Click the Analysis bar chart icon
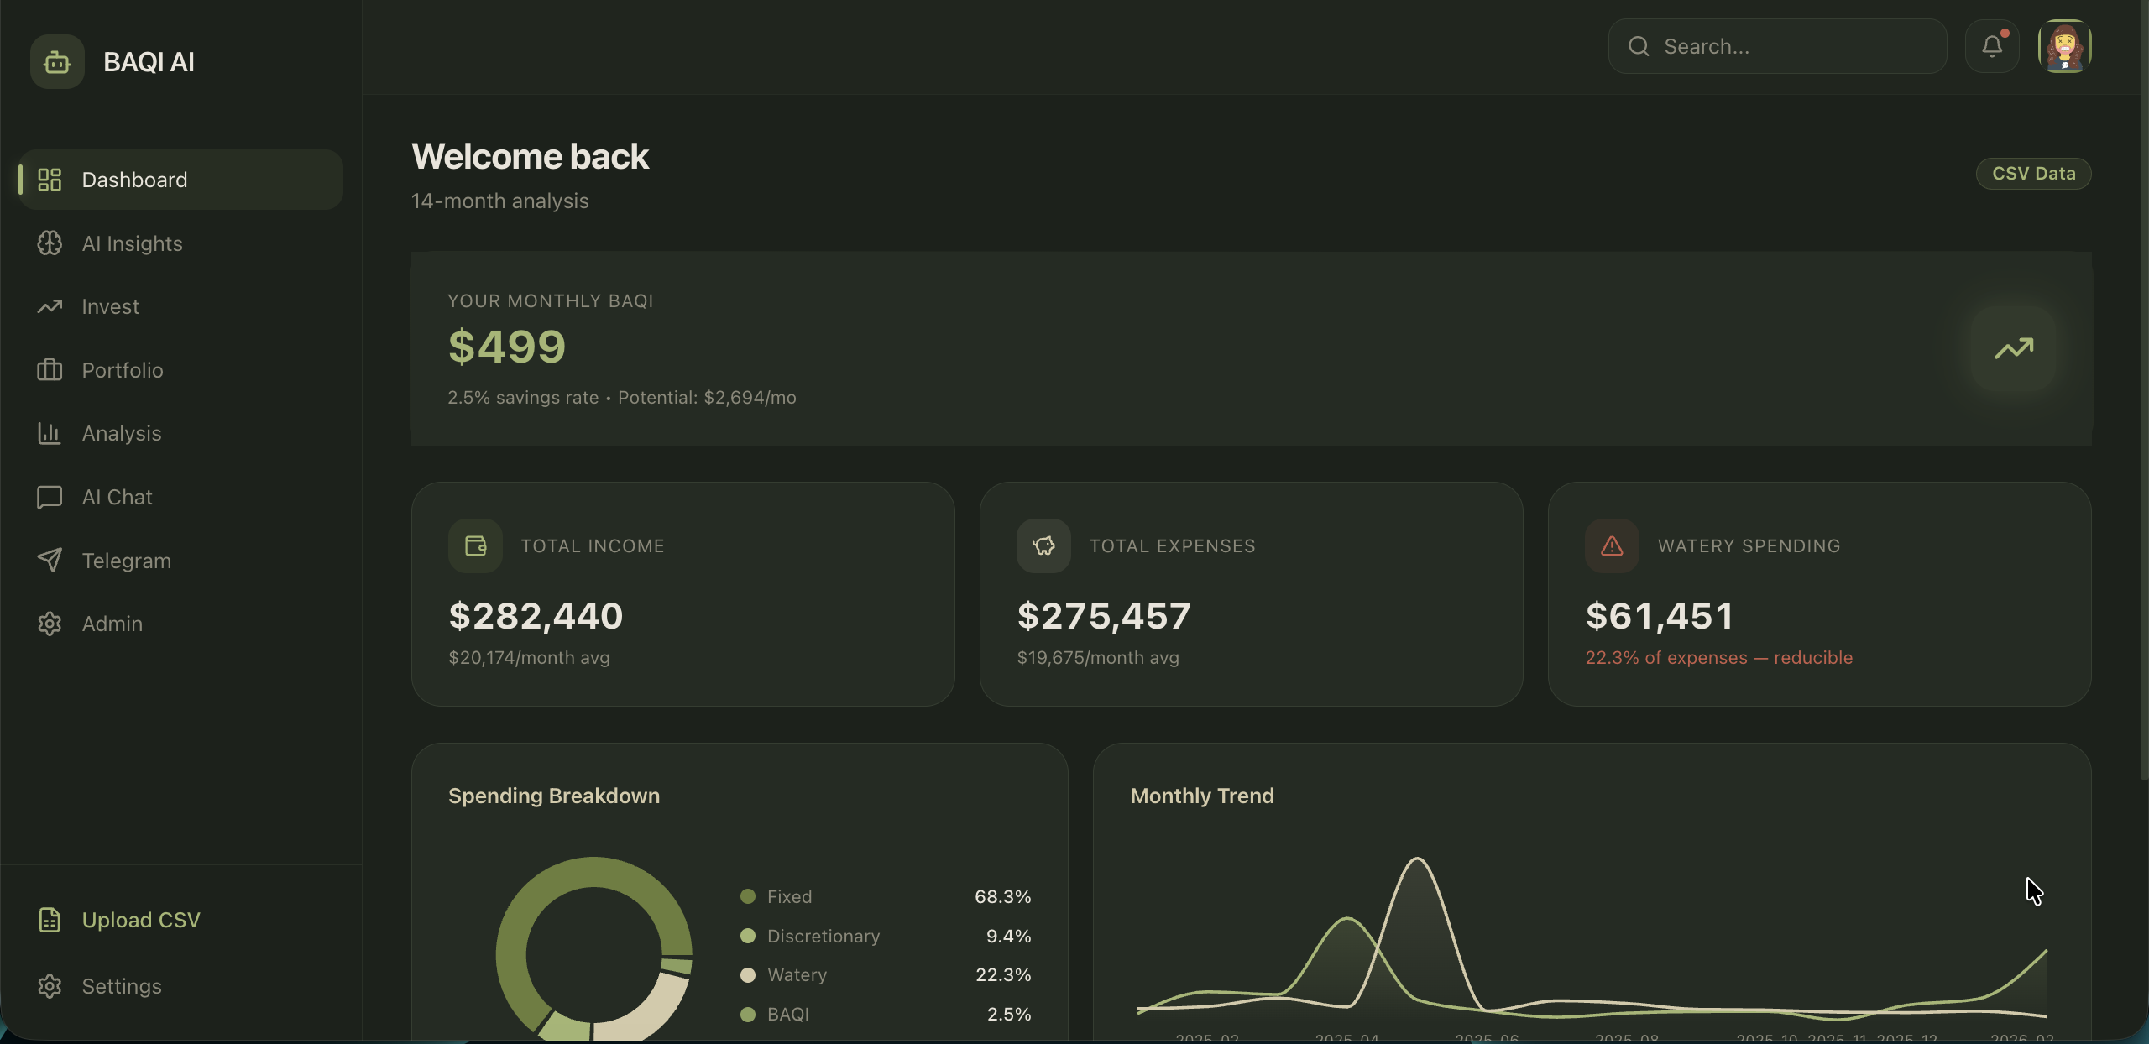The height and width of the screenshot is (1044, 2149). pyautogui.click(x=50, y=433)
